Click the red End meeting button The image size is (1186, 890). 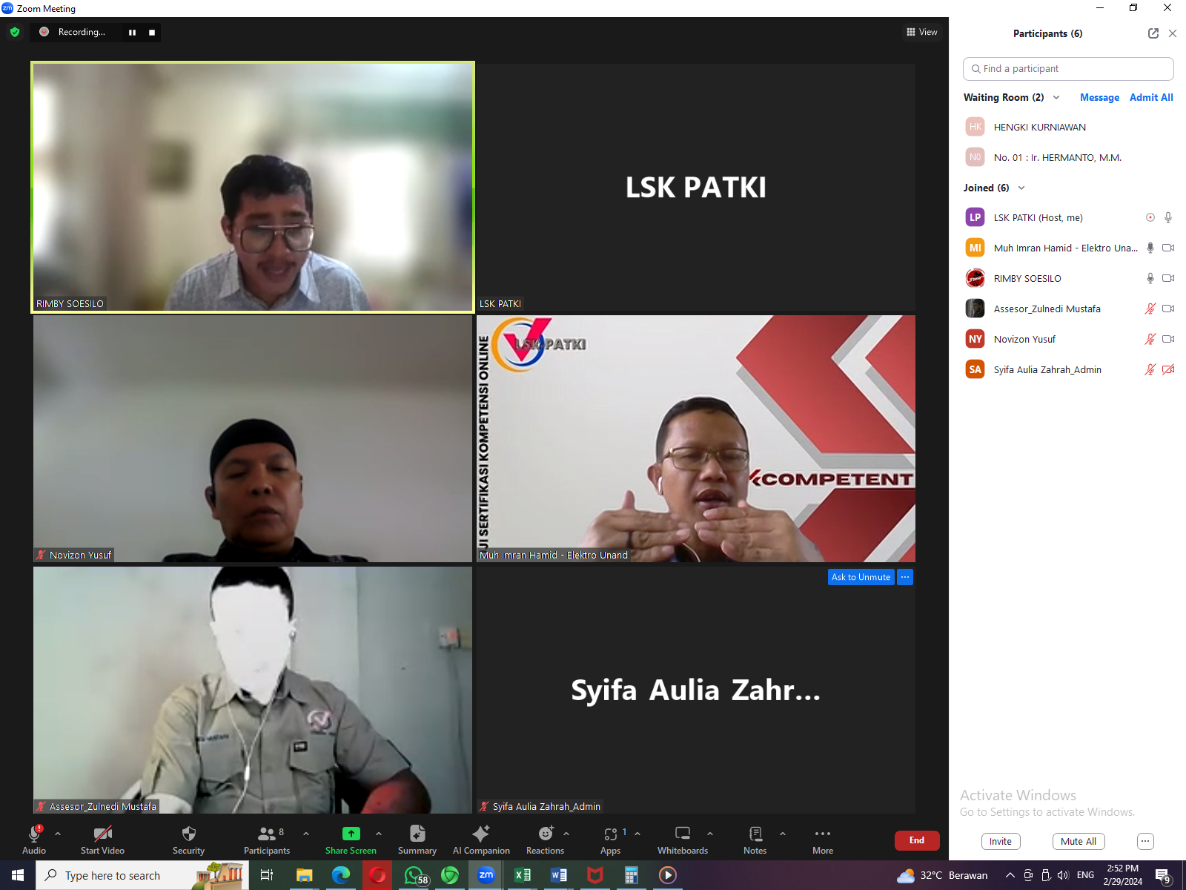click(x=917, y=840)
